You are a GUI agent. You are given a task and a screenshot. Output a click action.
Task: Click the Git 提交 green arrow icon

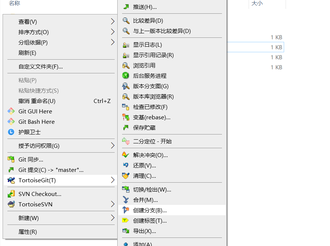[11, 170]
